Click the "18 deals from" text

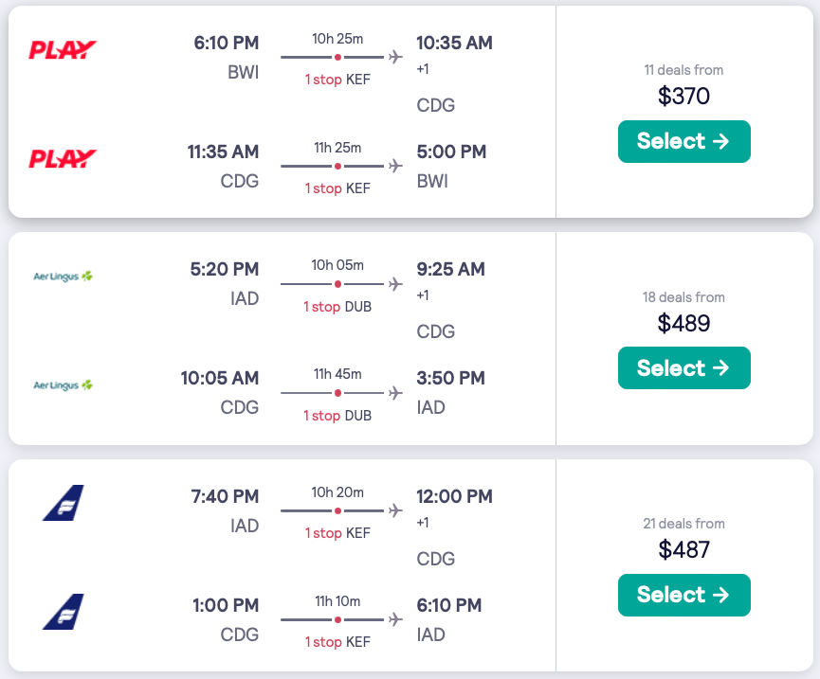click(x=683, y=297)
